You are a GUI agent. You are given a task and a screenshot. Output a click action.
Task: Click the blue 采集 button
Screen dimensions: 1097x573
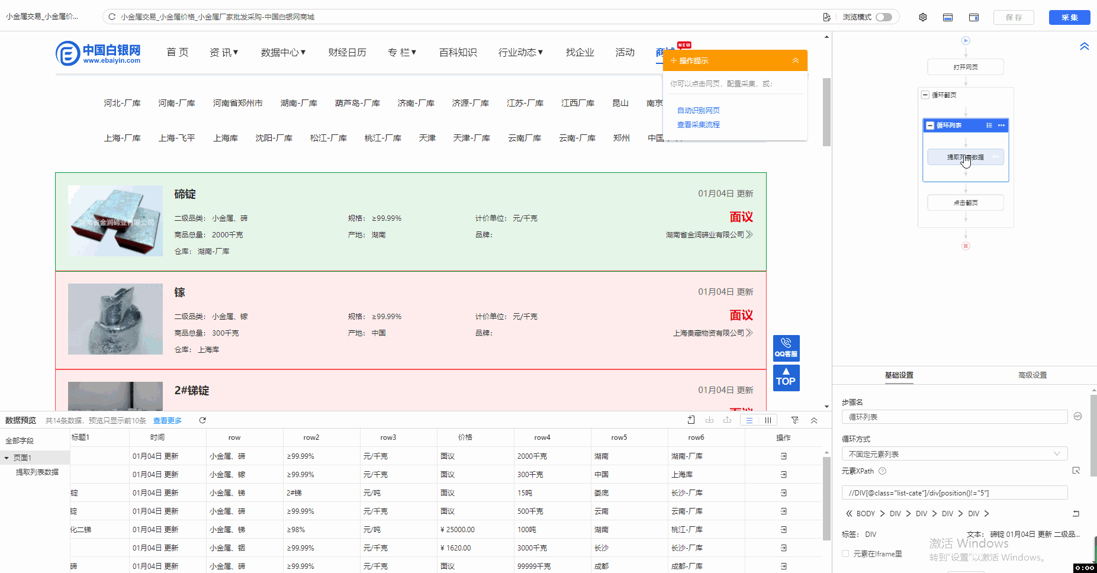tap(1069, 17)
